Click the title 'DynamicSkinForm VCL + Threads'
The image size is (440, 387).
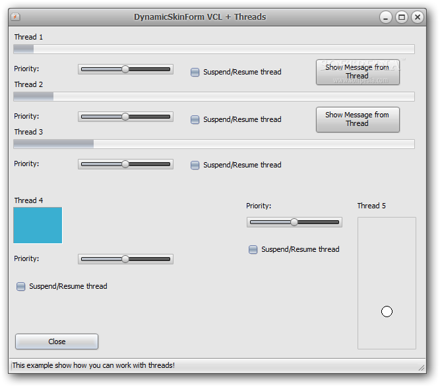click(200, 17)
